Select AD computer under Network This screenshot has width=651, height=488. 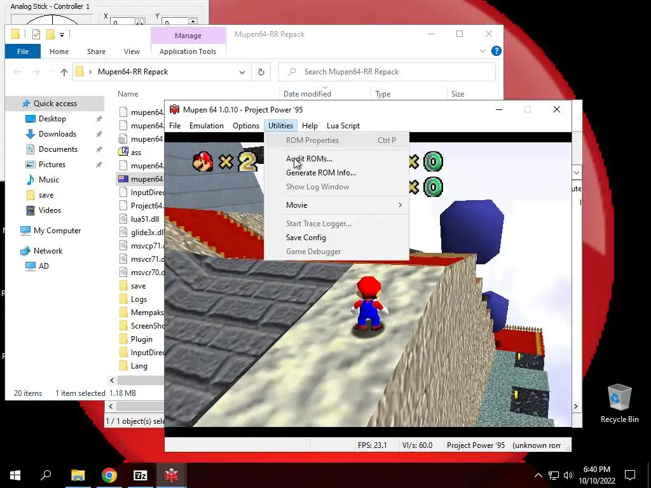tap(43, 266)
